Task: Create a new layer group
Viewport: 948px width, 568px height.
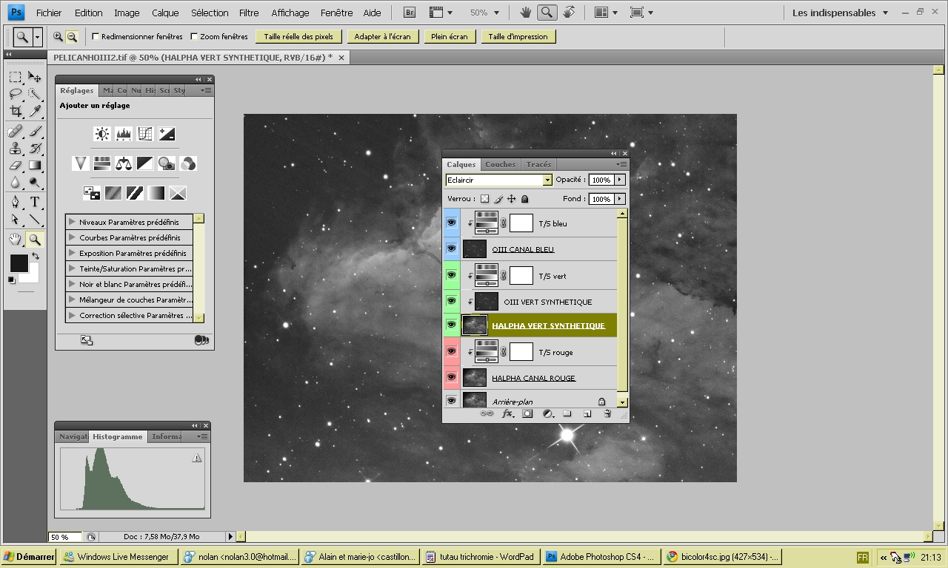Action: (567, 414)
